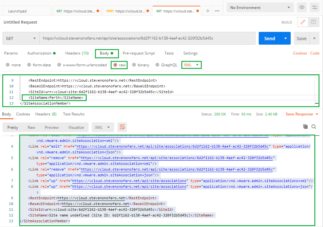Choose the binary body radio button

tap(134, 65)
